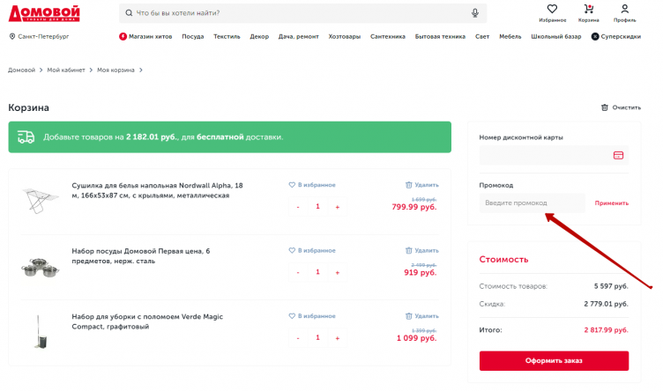
Task: Increase quantity of Набор для уборки
Action: (x=338, y=338)
